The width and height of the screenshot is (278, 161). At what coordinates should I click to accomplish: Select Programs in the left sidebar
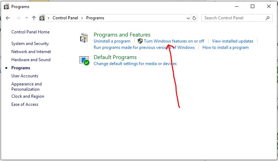pyautogui.click(x=20, y=68)
